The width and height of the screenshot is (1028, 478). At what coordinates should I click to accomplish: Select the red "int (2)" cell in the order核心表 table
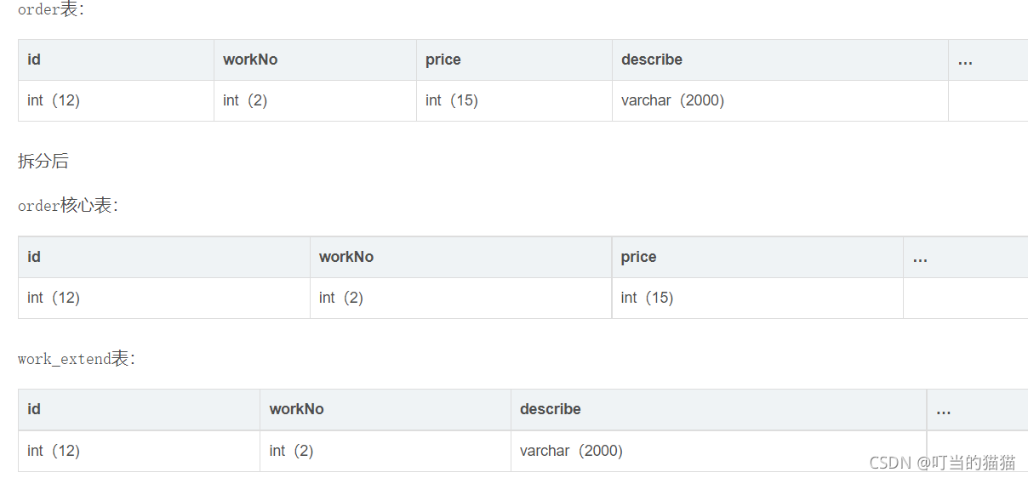341,298
